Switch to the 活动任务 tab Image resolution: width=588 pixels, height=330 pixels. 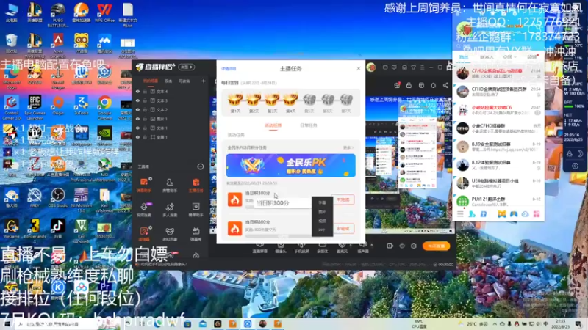(273, 125)
